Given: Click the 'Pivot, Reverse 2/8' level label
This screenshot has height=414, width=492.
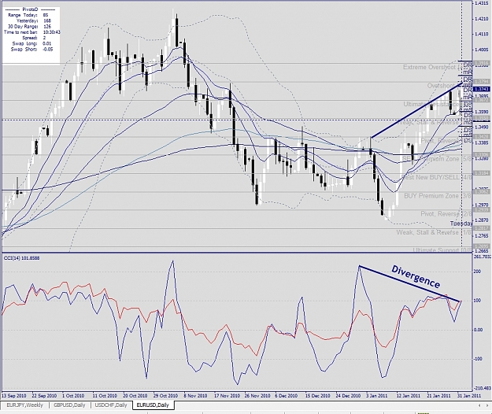Looking at the screenshot, I should click(x=446, y=214).
